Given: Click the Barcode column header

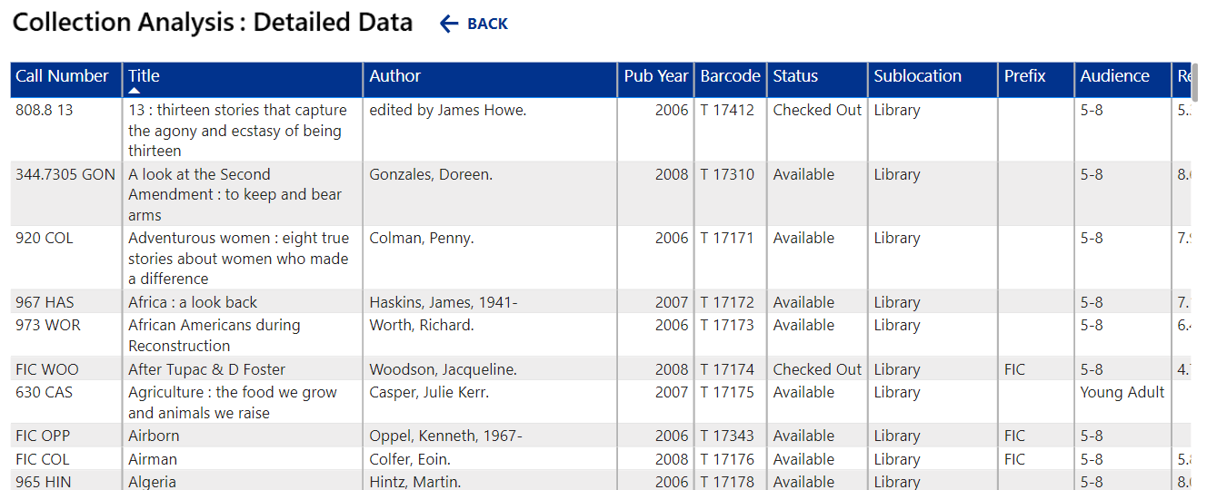Looking at the screenshot, I should (730, 76).
